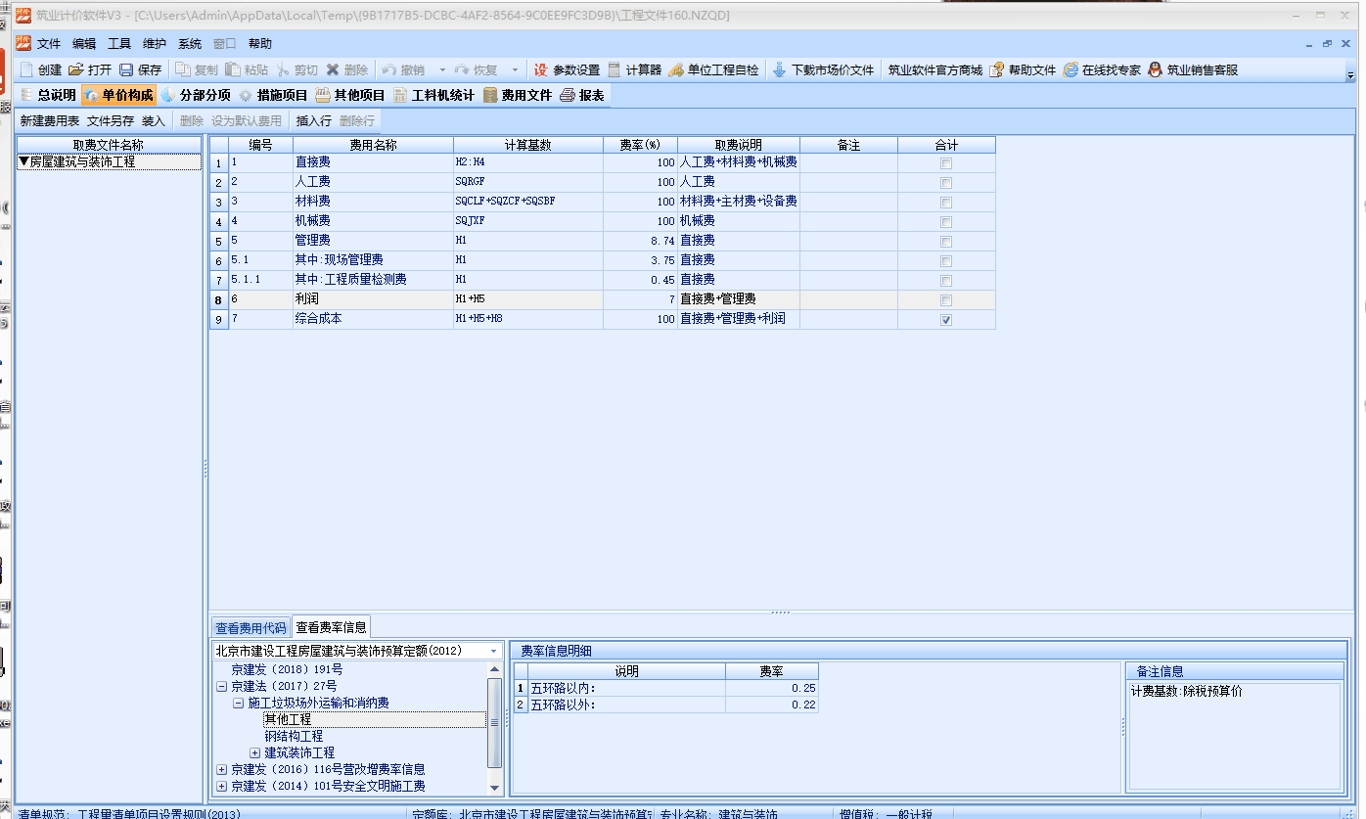
Task: Click 下载市场价文件 download icon
Action: [x=780, y=70]
